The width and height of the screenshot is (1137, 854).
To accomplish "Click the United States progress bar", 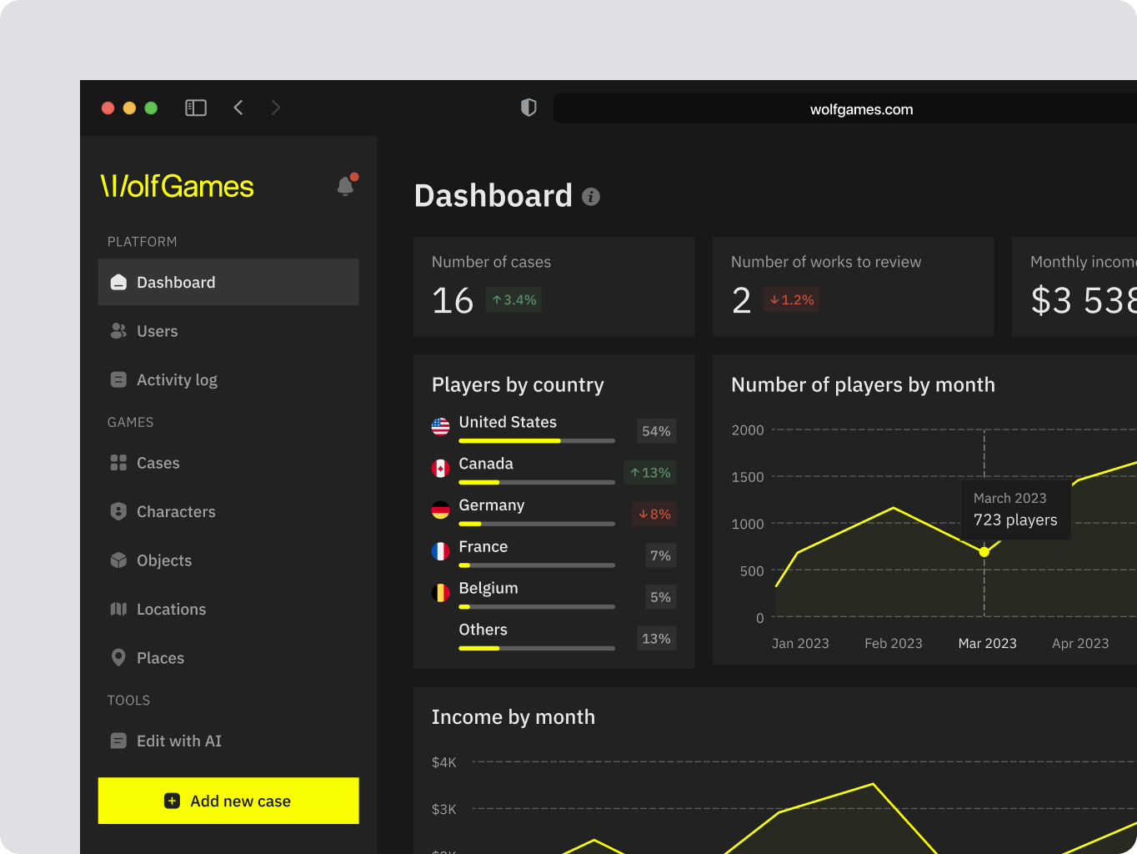I will point(536,440).
